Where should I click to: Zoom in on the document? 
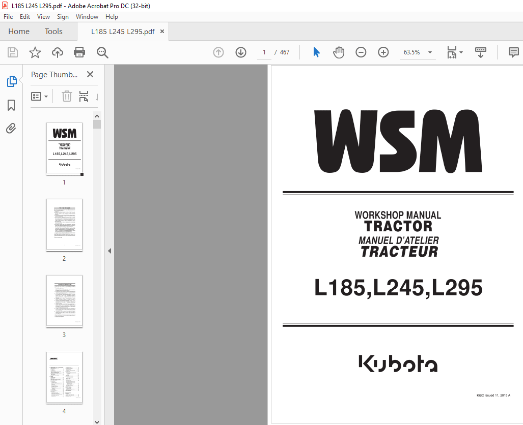coord(383,52)
